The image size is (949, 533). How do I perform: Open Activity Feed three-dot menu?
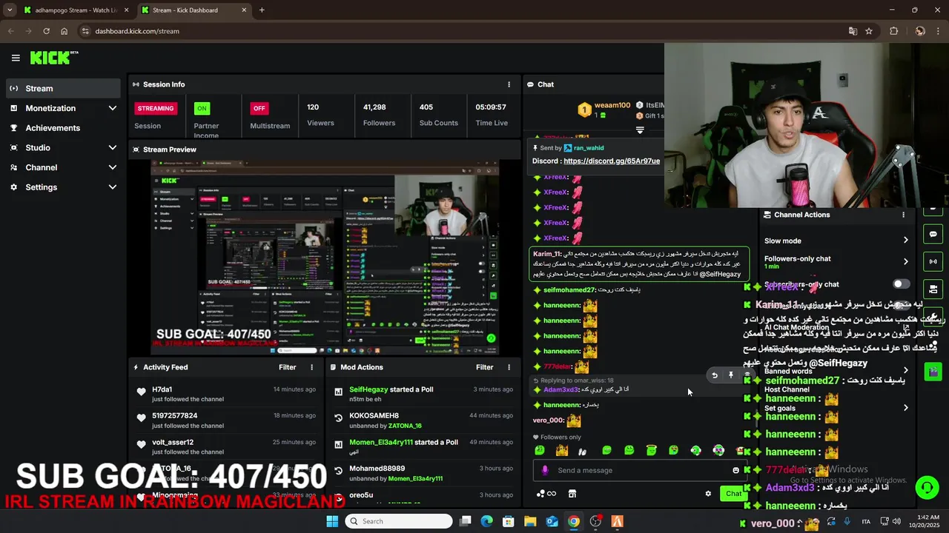tap(311, 367)
